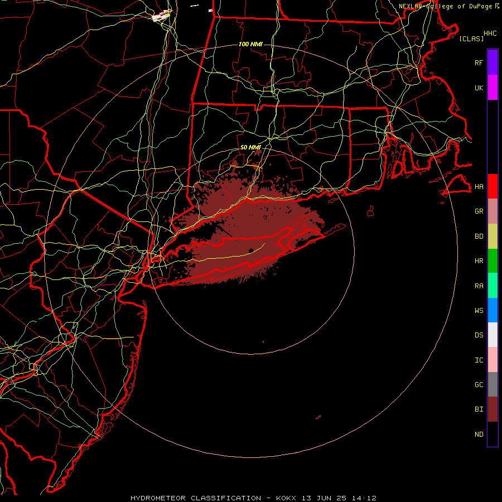Select the BD yellow legend swatch
Screen dimensions: 502x502
493,236
